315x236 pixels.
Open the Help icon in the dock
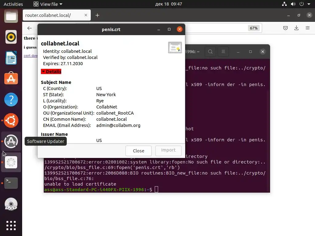point(11,100)
